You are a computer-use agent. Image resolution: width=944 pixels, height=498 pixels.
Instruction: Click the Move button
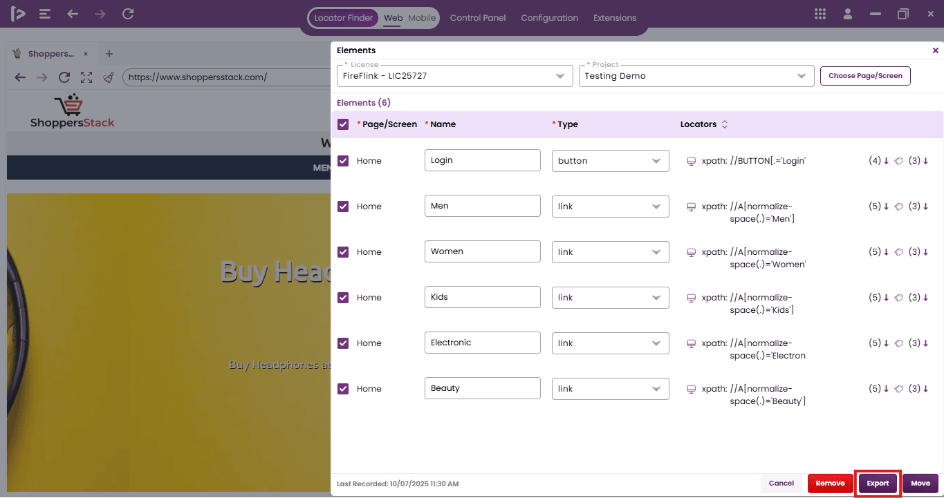[x=920, y=483]
